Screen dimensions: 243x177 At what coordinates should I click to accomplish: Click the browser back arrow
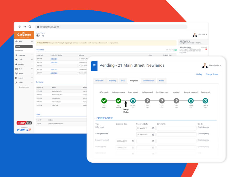pyautogui.click(x=20, y=27)
